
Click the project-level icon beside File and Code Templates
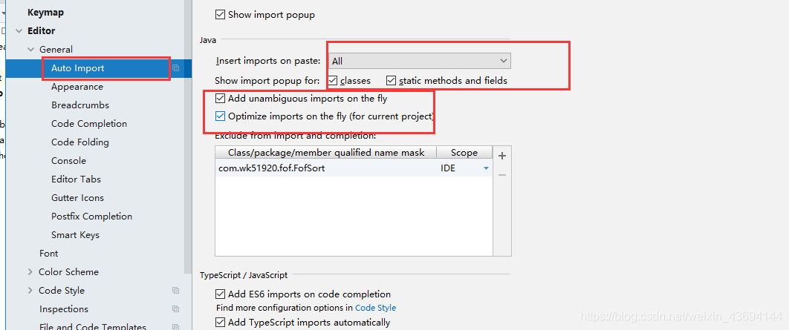[x=175, y=327]
